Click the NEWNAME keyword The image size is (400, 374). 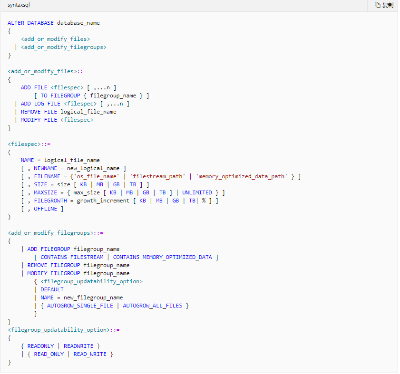(45, 169)
